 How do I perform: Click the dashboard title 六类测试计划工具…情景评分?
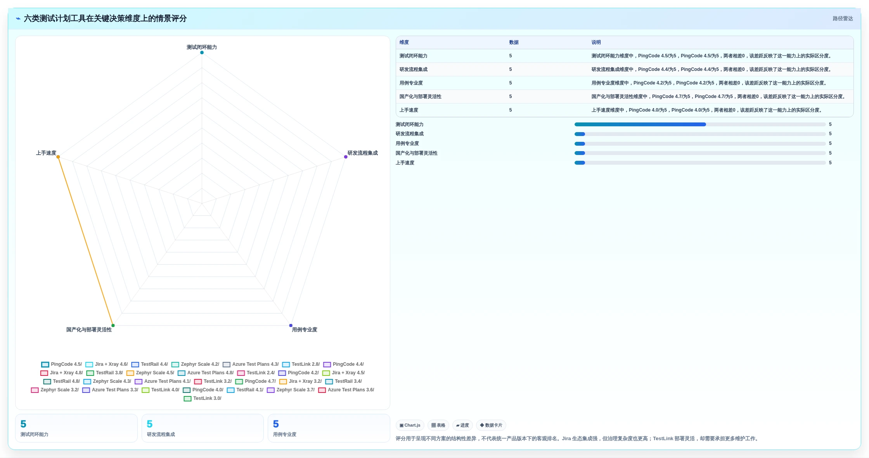[x=105, y=19]
